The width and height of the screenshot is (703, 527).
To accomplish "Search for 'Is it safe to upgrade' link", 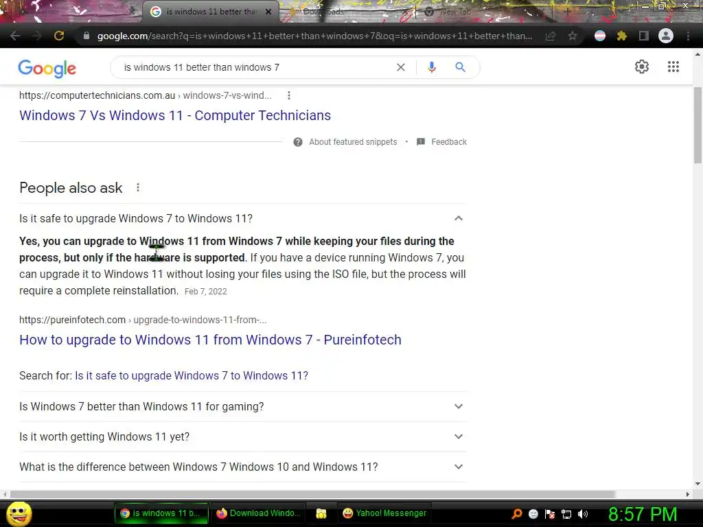I will (192, 375).
